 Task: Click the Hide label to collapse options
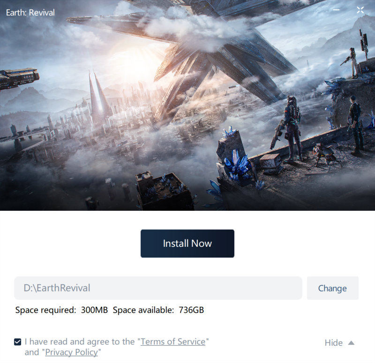coord(333,343)
